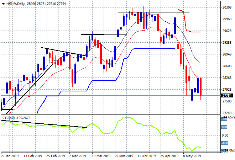
Task: Click the 28608 price axis label
Action: (227, 66)
